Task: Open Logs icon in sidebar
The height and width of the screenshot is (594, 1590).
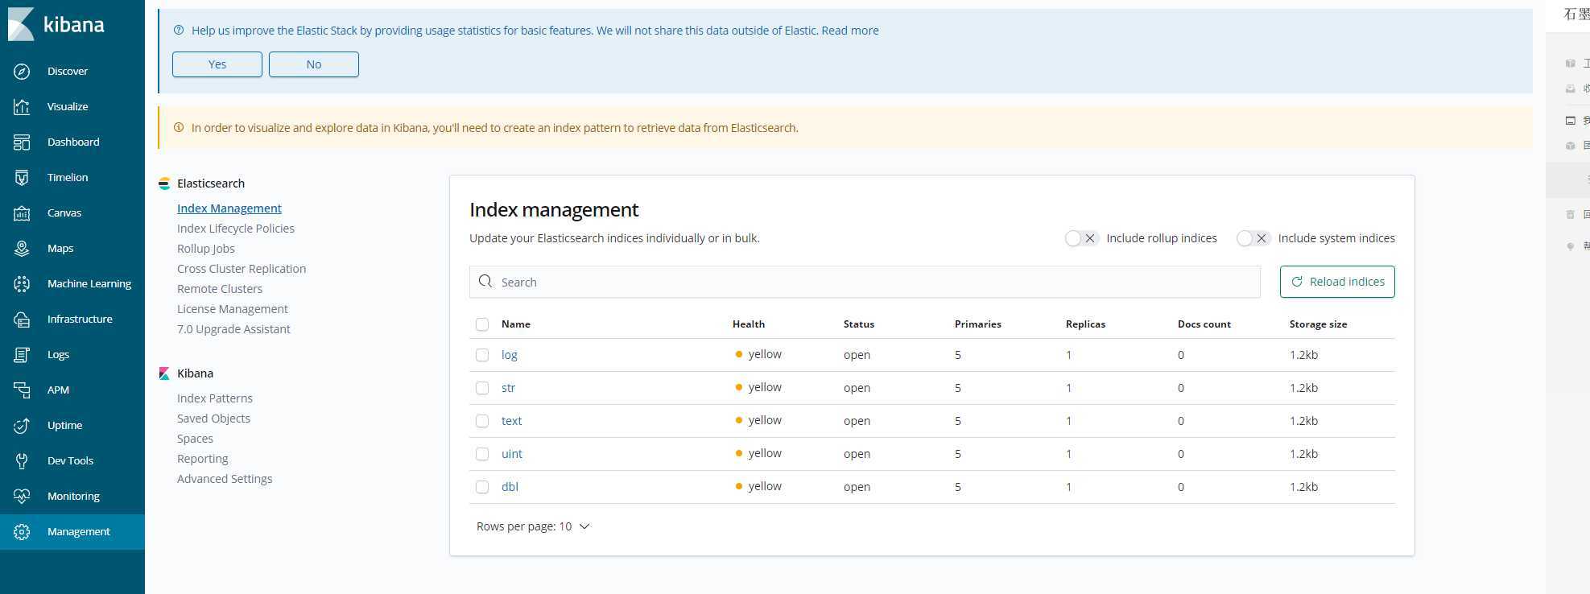Action: click(22, 355)
